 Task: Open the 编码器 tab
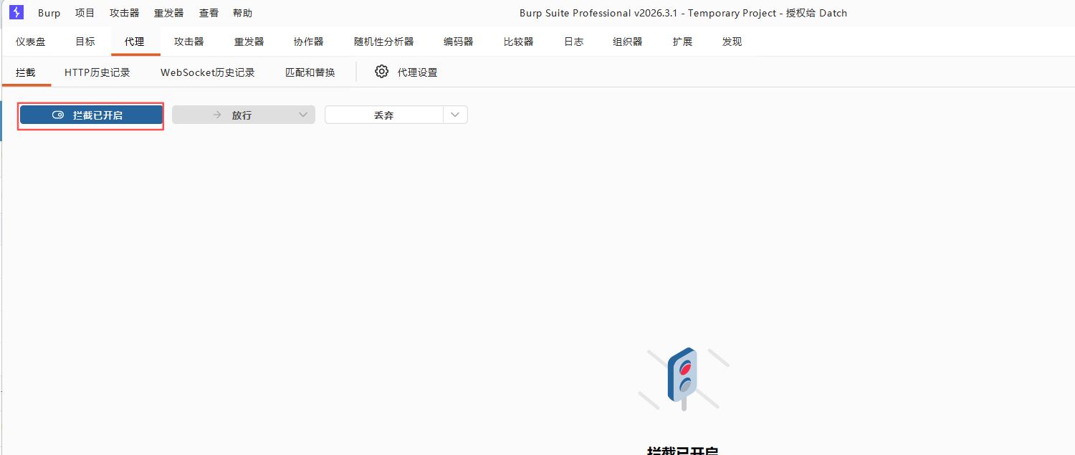[x=459, y=42]
